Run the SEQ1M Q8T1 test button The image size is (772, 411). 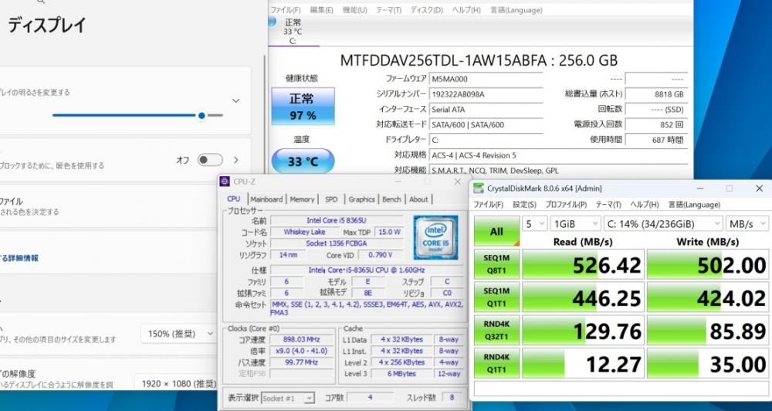coord(496,264)
